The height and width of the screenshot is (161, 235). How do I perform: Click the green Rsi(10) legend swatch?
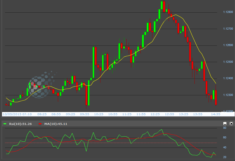(5, 124)
